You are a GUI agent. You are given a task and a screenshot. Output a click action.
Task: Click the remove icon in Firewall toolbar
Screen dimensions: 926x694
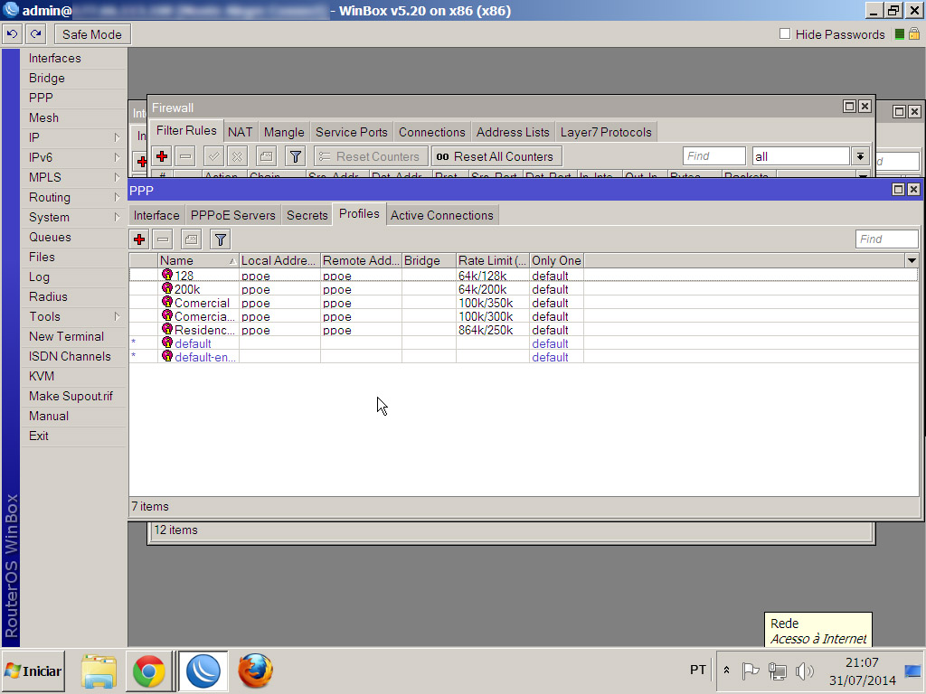click(185, 156)
